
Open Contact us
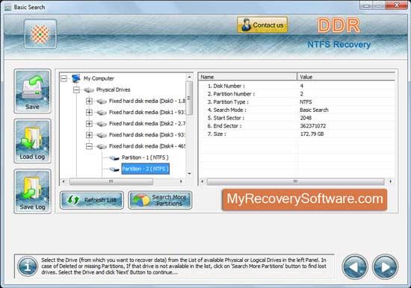click(x=262, y=25)
